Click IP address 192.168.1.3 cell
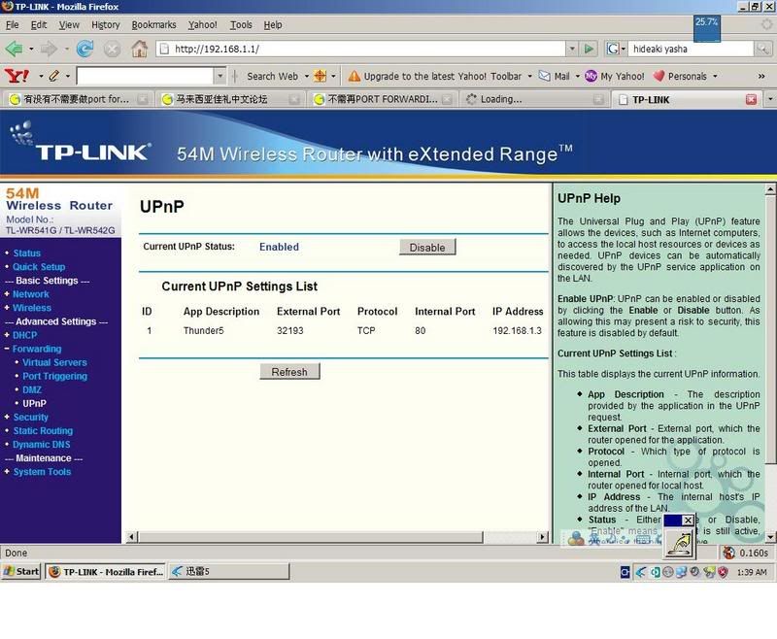Viewport: 777px width, 639px height. pyautogui.click(x=518, y=330)
